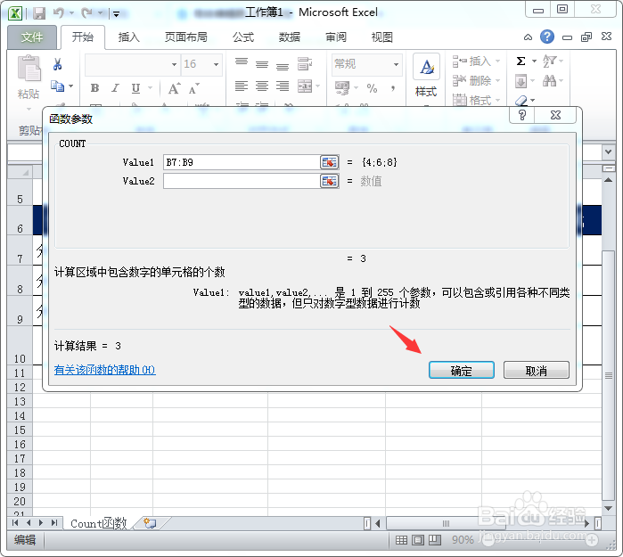Image resolution: width=623 pixels, height=557 pixels.
Task: Click the Value2 input field
Action: coord(242,181)
